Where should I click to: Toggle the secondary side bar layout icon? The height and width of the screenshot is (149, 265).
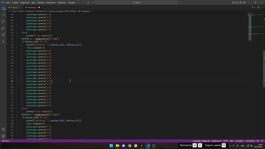click(x=241, y=2)
